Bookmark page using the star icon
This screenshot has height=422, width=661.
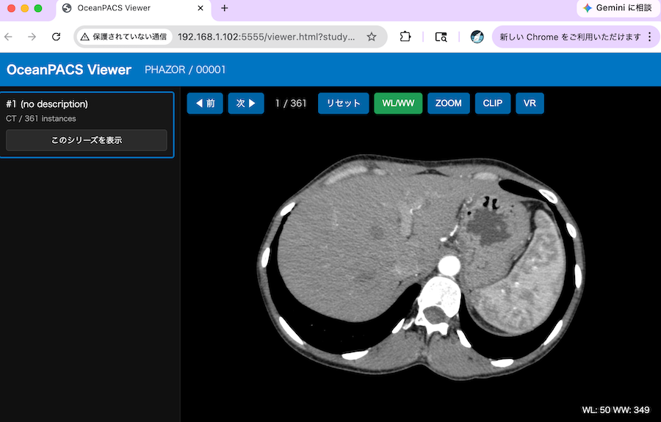tap(371, 37)
